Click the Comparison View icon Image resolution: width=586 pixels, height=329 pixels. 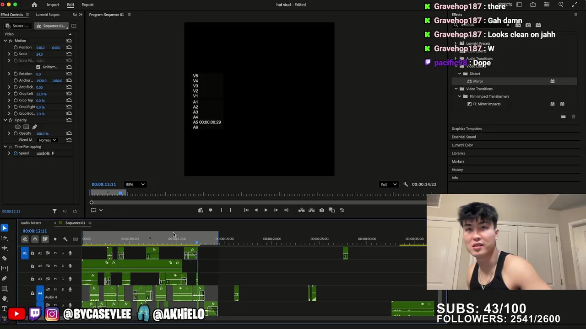click(332, 210)
